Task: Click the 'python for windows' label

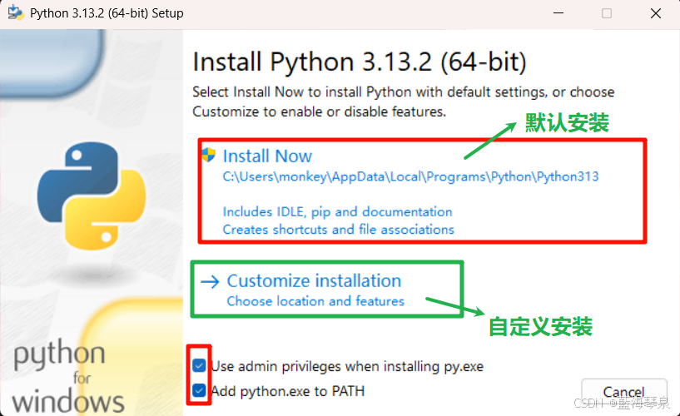Action: click(68, 376)
